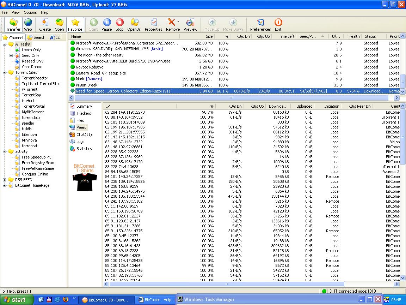Open the Remove dropdown arrow
Screen dimensions: 406x305
click(x=178, y=22)
